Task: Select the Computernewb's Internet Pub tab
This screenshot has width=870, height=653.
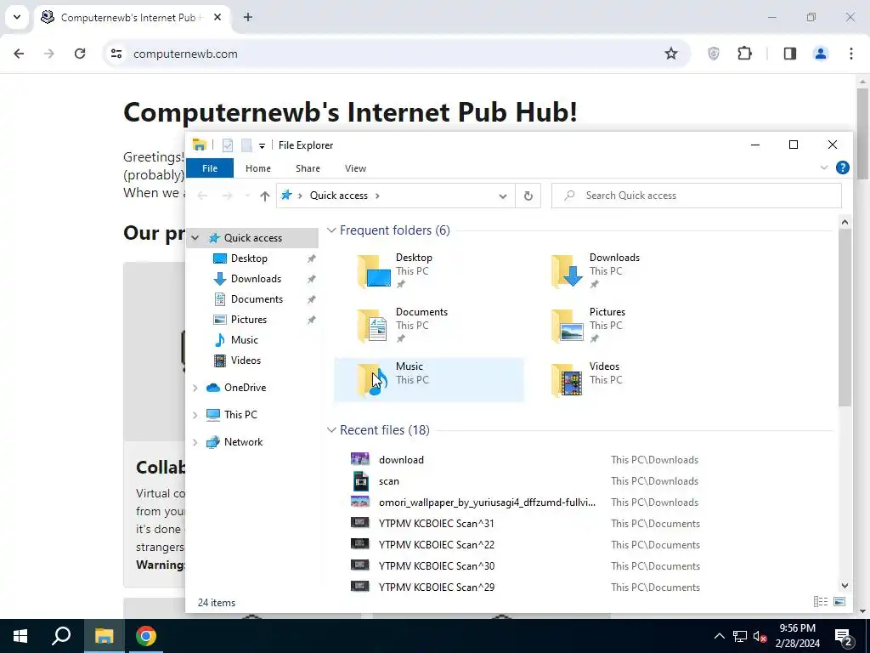Action: pyautogui.click(x=132, y=18)
